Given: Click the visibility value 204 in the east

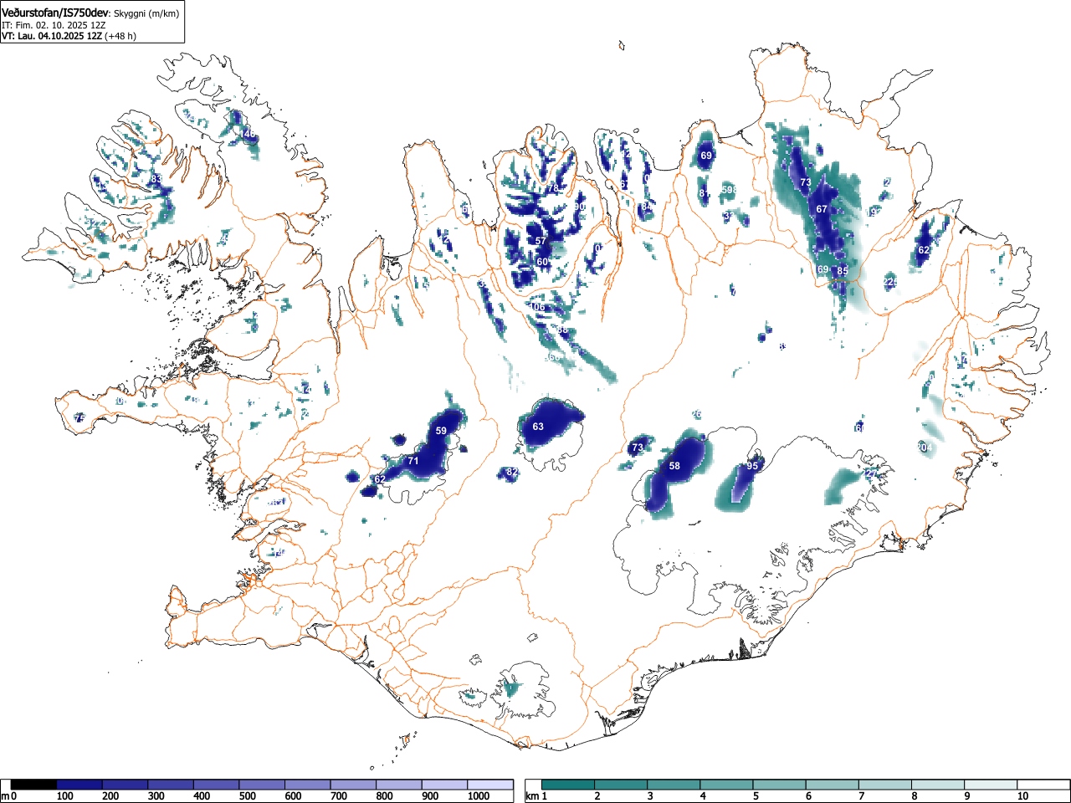Looking at the screenshot, I should pyautogui.click(x=924, y=448).
